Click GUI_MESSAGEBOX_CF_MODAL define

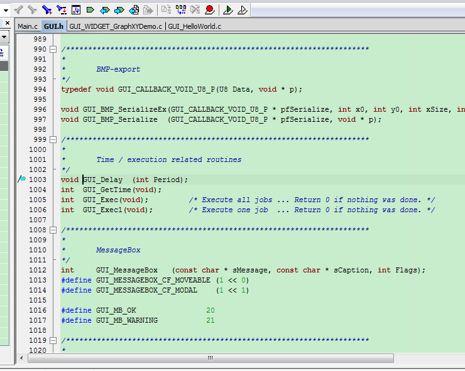pyautogui.click(x=146, y=291)
